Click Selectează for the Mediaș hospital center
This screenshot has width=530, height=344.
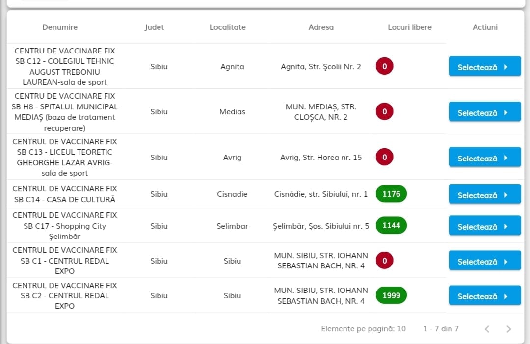(x=485, y=112)
